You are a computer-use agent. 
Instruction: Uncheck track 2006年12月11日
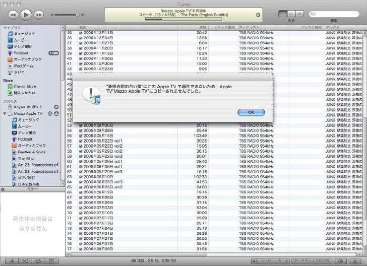pyautogui.click(x=81, y=33)
